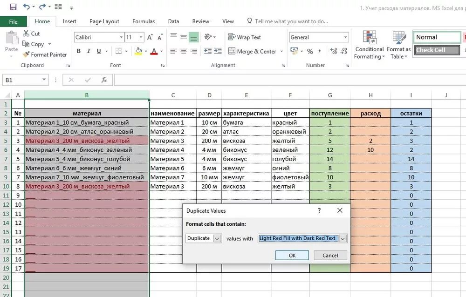Apply Font Color red A
The height and width of the screenshot is (297, 466).
click(154, 51)
